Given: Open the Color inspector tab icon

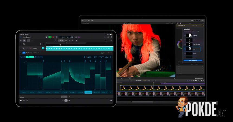Looking at the screenshot, I should [x=179, y=23].
